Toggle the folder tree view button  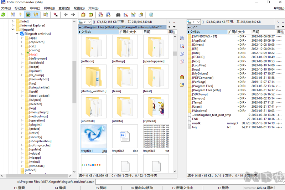(36, 15)
